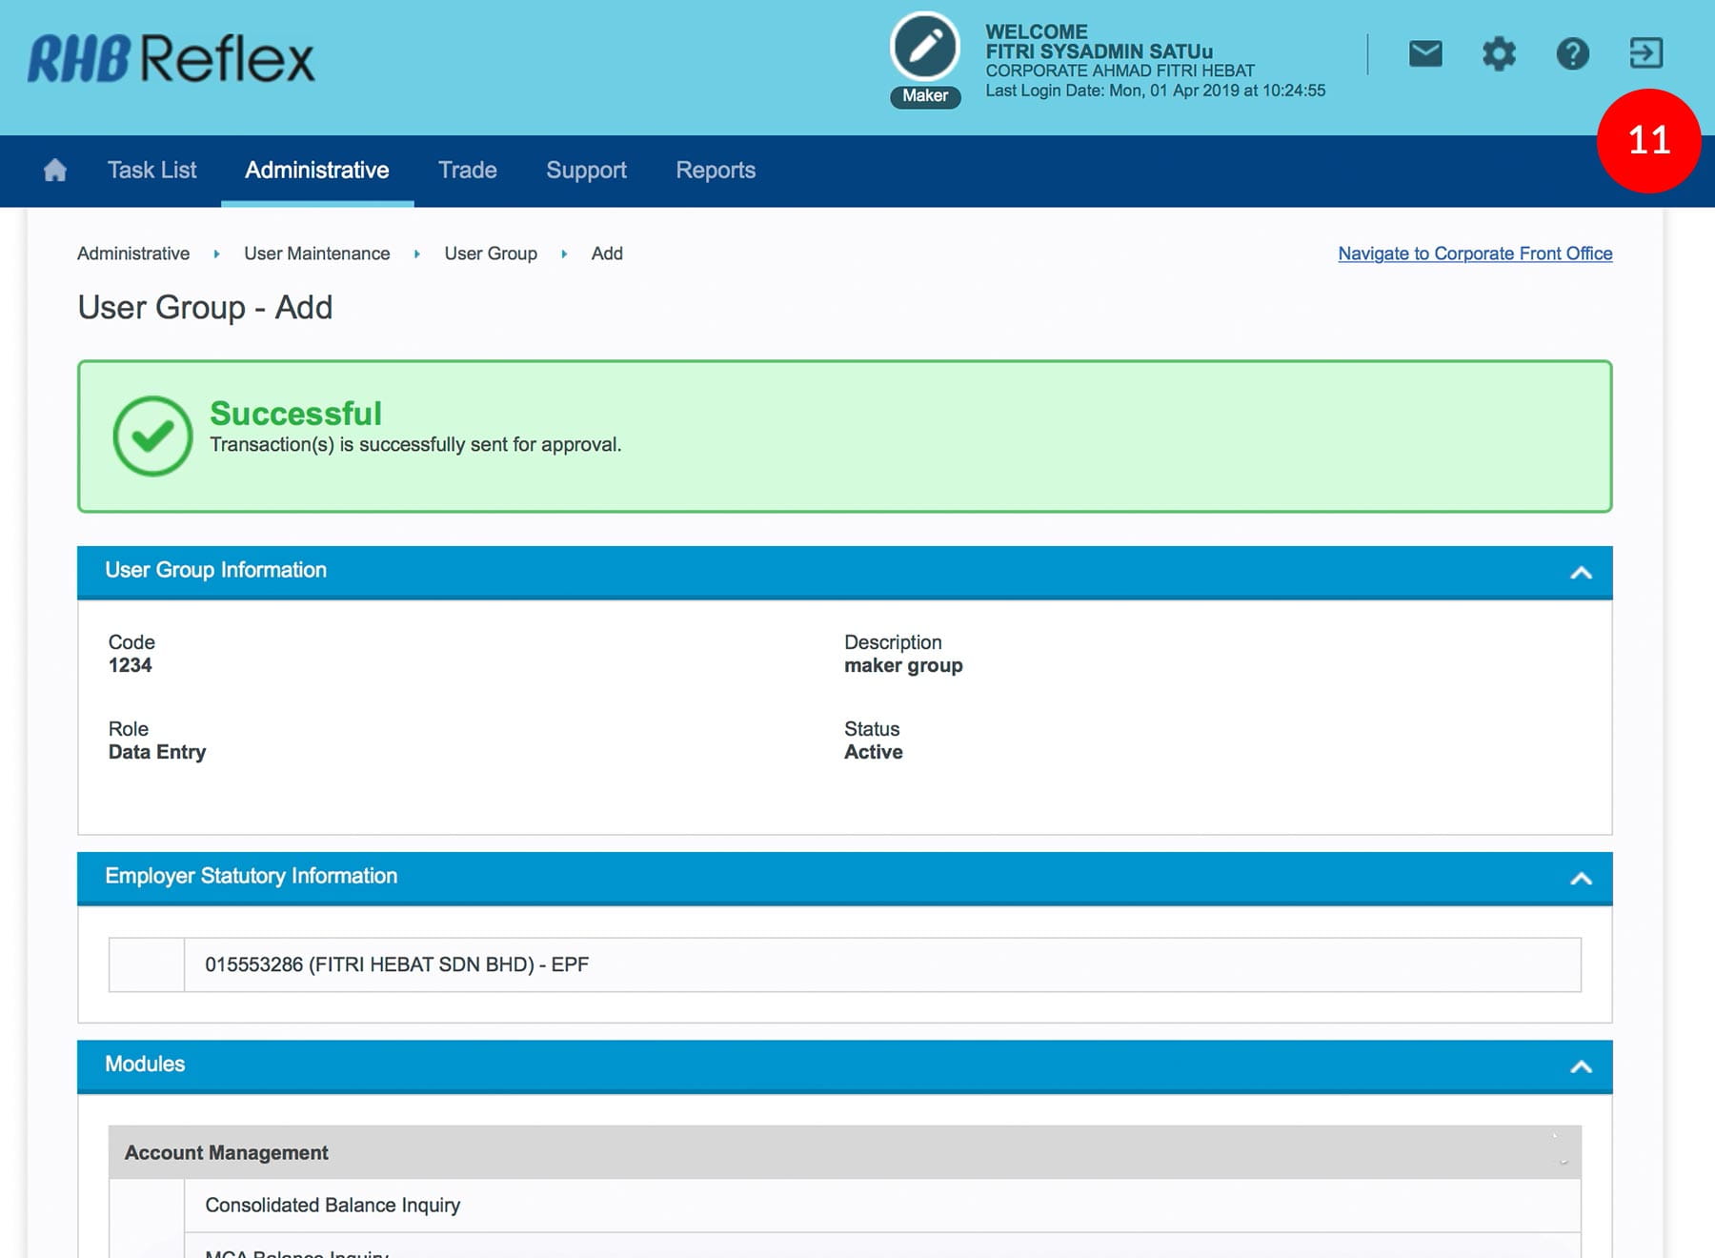Collapse the User Group Information section

pyautogui.click(x=1581, y=573)
